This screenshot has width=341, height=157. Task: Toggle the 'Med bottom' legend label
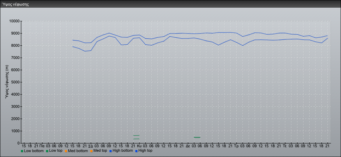tap(78, 151)
